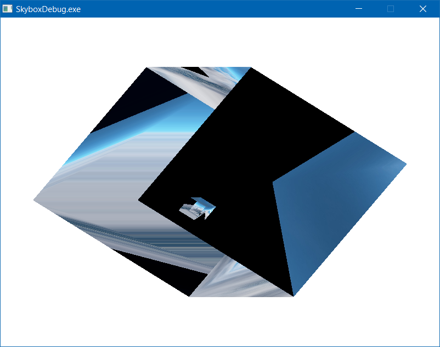Click the empty title bar area
Screen dimensions: 440x347
219,9
